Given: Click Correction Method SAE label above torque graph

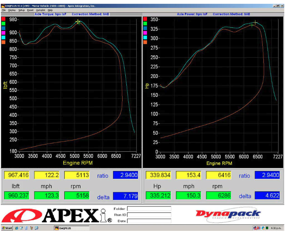Looking at the screenshot, I should coord(90,14).
